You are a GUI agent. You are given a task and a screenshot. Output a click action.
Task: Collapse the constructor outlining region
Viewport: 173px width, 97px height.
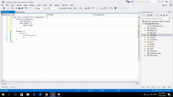11,19
